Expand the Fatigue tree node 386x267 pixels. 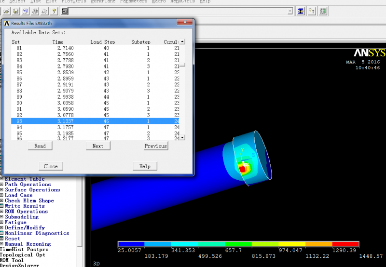point(2,222)
